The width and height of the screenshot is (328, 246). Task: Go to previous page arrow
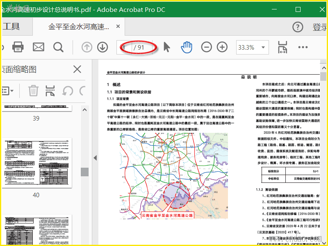tap(87, 47)
